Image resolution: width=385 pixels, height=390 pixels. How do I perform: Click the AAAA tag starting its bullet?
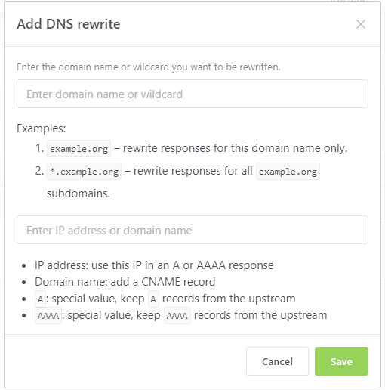[x=48, y=316]
